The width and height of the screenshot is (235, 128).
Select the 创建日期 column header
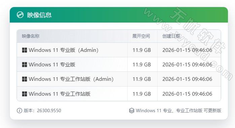pyautogui.click(x=171, y=36)
